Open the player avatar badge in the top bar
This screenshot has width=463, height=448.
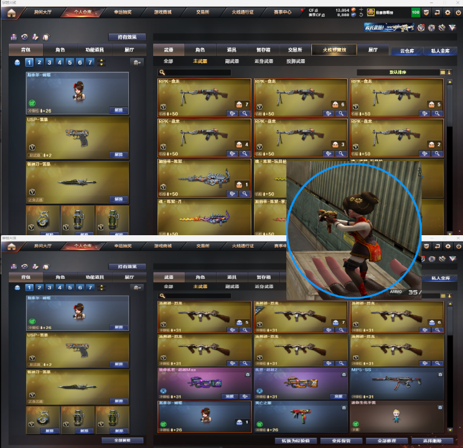370,12
